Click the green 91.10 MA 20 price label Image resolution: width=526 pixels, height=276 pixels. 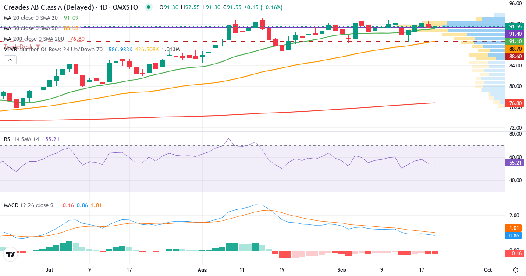514,42
